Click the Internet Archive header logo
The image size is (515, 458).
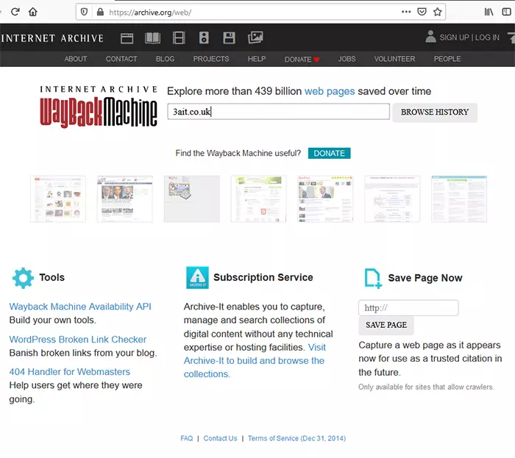52,38
